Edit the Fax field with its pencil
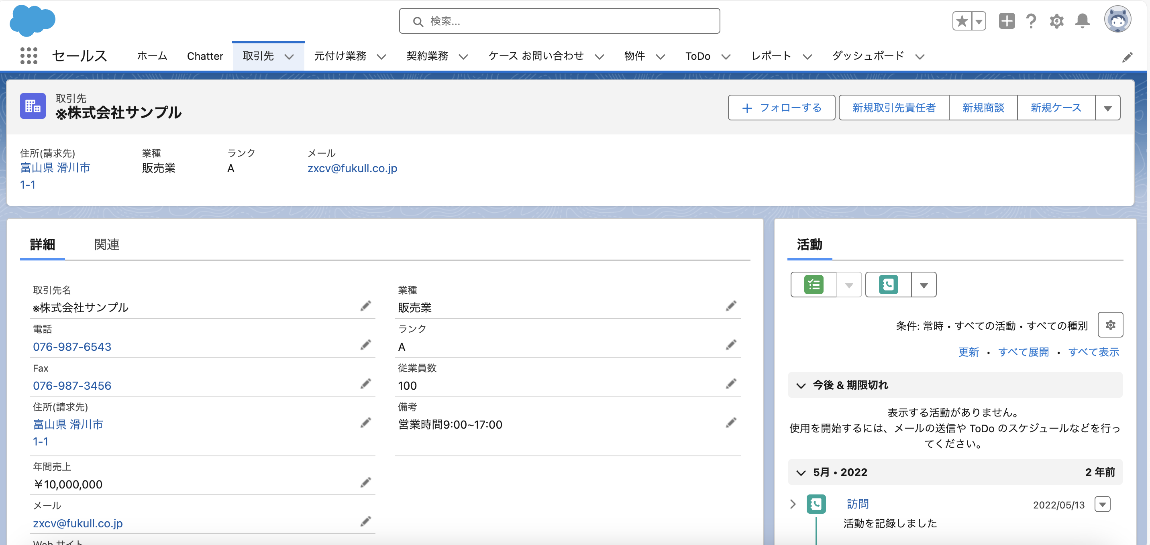This screenshot has width=1150, height=545. (366, 384)
